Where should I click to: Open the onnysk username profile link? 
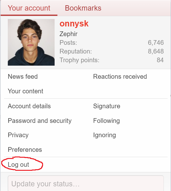(x=74, y=24)
